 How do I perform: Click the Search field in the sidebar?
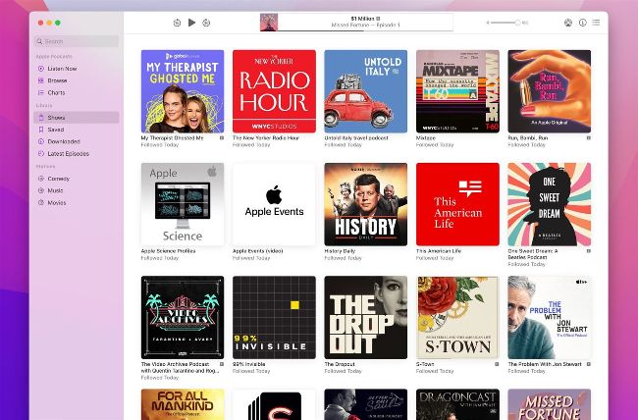(77, 41)
